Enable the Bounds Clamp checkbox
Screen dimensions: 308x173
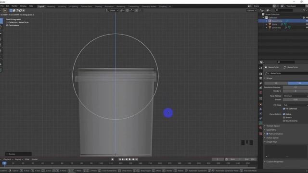284,121
